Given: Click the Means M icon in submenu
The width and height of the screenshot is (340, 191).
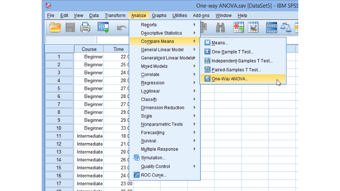Looking at the screenshot, I should coord(207,43).
